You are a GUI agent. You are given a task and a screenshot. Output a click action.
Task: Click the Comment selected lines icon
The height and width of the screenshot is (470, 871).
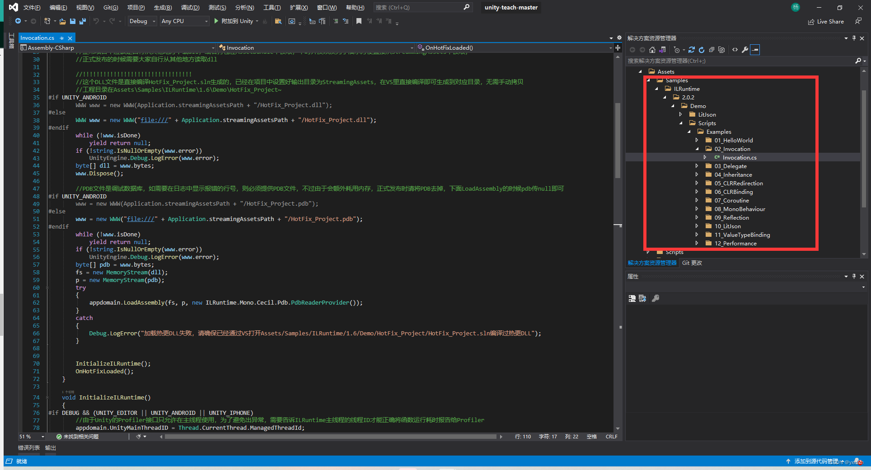click(x=335, y=21)
